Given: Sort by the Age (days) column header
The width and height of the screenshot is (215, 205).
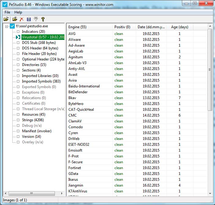Looking at the screenshot, I should 180,27.
